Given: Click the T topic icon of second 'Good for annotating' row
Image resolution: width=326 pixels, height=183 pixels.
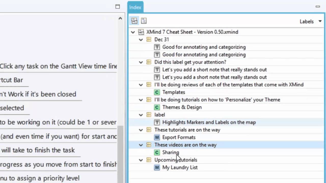Looking at the screenshot, I should click(x=157, y=55).
